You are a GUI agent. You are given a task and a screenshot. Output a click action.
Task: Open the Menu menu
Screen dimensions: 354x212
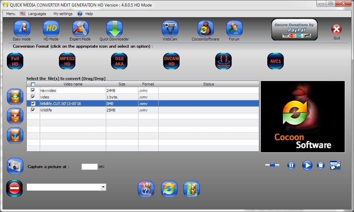tap(11, 14)
